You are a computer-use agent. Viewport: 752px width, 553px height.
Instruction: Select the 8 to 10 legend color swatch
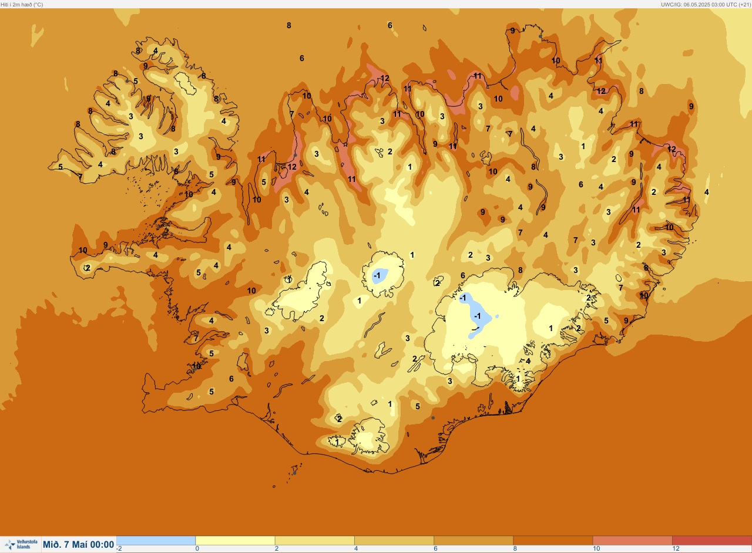tap(553, 540)
